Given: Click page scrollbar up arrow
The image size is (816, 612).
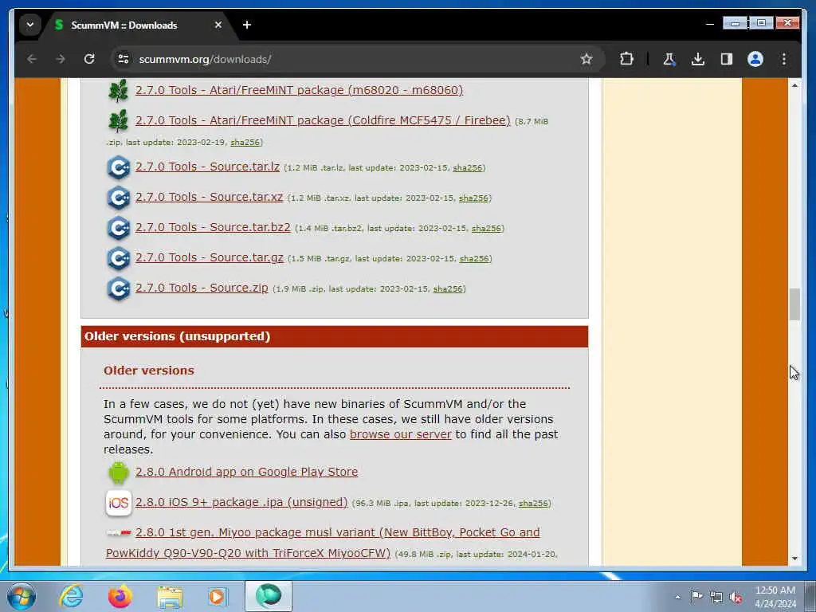Looking at the screenshot, I should [x=794, y=84].
